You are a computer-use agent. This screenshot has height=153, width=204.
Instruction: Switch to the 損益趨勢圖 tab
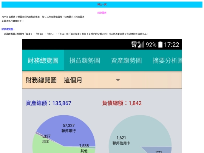pyautogui.click(x=85, y=60)
